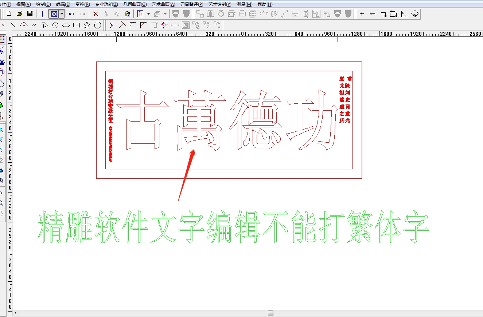Create a new file with the blank page icon
The width and height of the screenshot is (483, 317).
point(9,14)
